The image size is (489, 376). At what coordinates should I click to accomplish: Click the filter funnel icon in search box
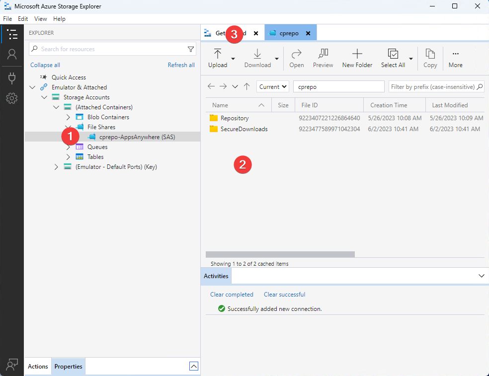[191, 49]
